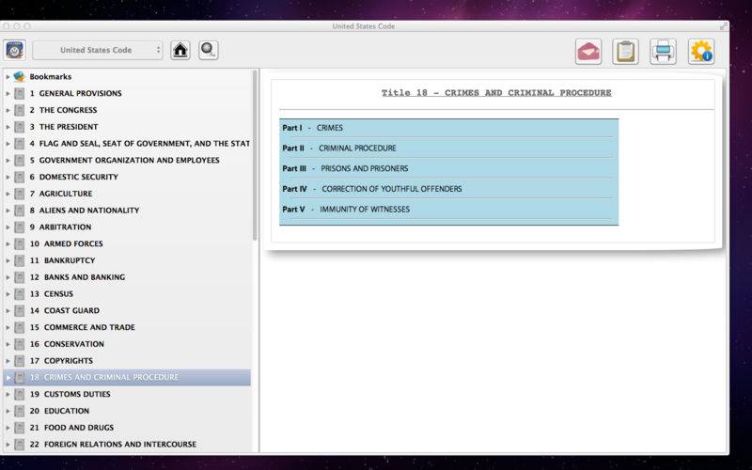Select 7 AGRICULTURE title
The image size is (752, 470).
(x=61, y=194)
